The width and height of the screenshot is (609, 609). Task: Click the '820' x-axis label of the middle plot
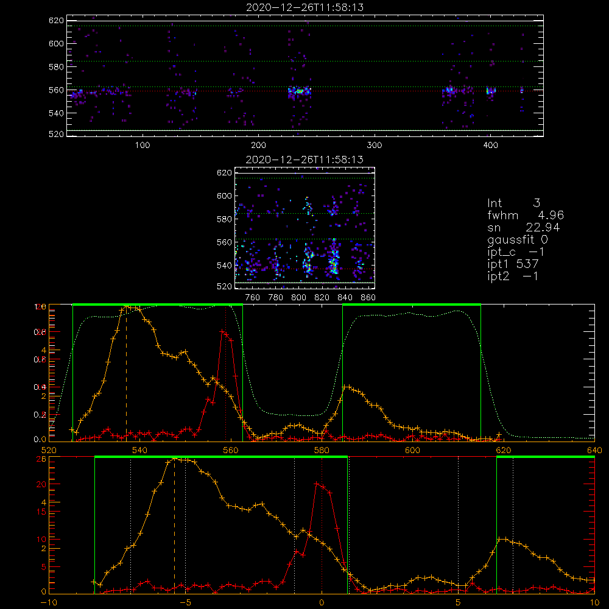click(322, 298)
